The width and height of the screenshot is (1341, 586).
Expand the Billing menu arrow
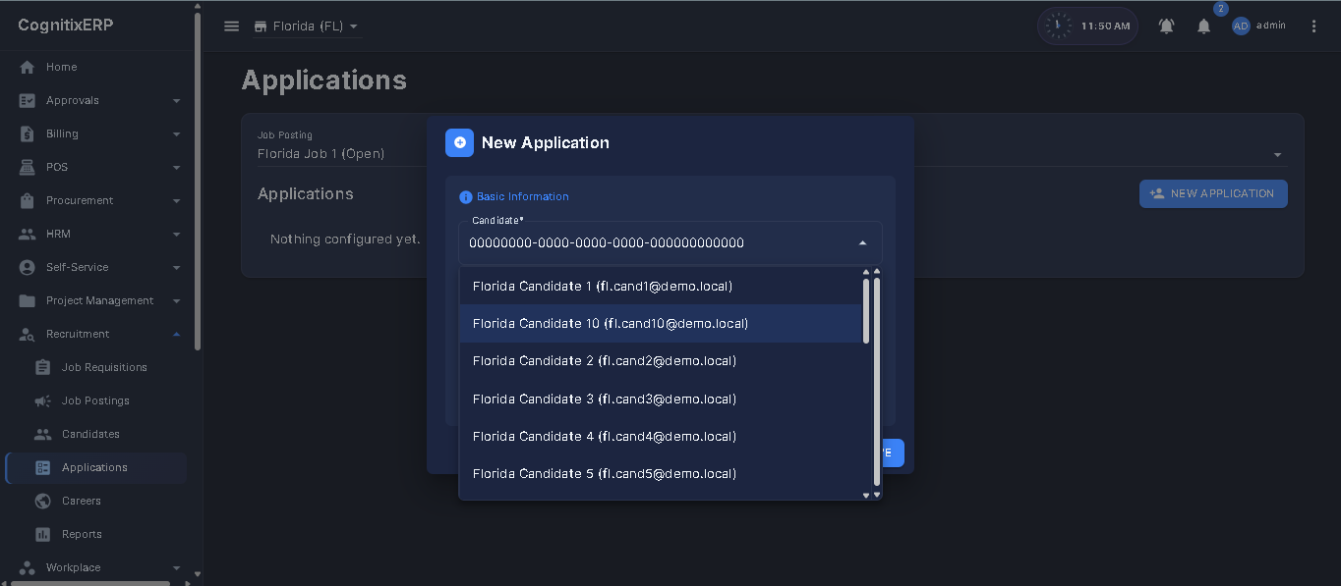pyautogui.click(x=177, y=134)
